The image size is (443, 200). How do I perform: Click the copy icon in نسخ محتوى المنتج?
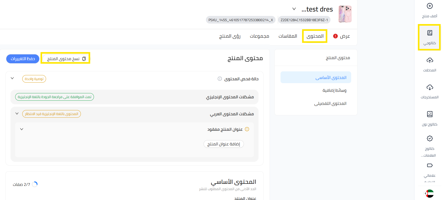(x=84, y=59)
